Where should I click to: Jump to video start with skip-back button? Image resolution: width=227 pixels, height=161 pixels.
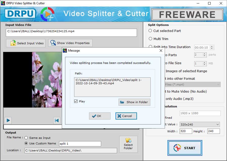pos(57,120)
